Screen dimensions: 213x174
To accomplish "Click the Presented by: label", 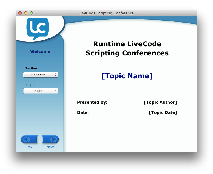I will [92, 102].
